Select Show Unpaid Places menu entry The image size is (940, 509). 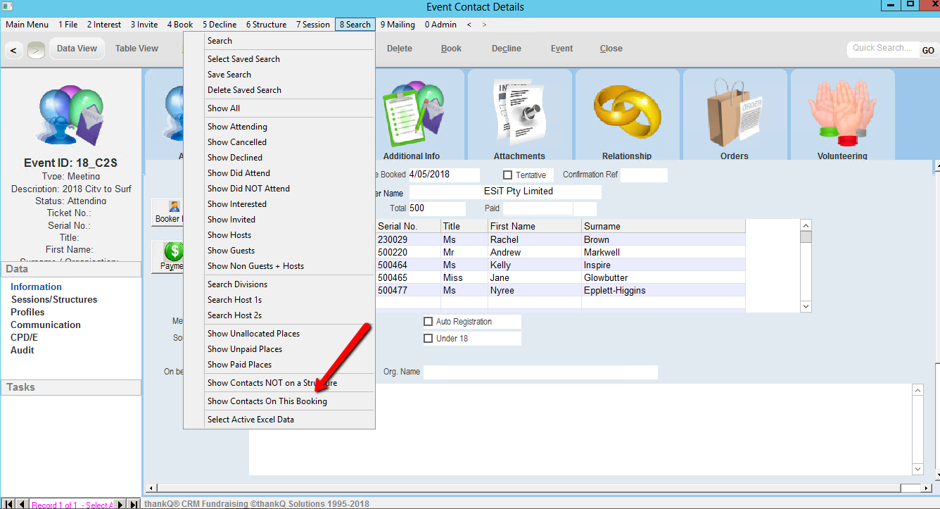(x=244, y=349)
